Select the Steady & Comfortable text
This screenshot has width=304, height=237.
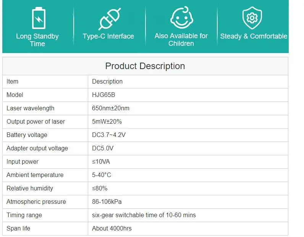(254, 36)
